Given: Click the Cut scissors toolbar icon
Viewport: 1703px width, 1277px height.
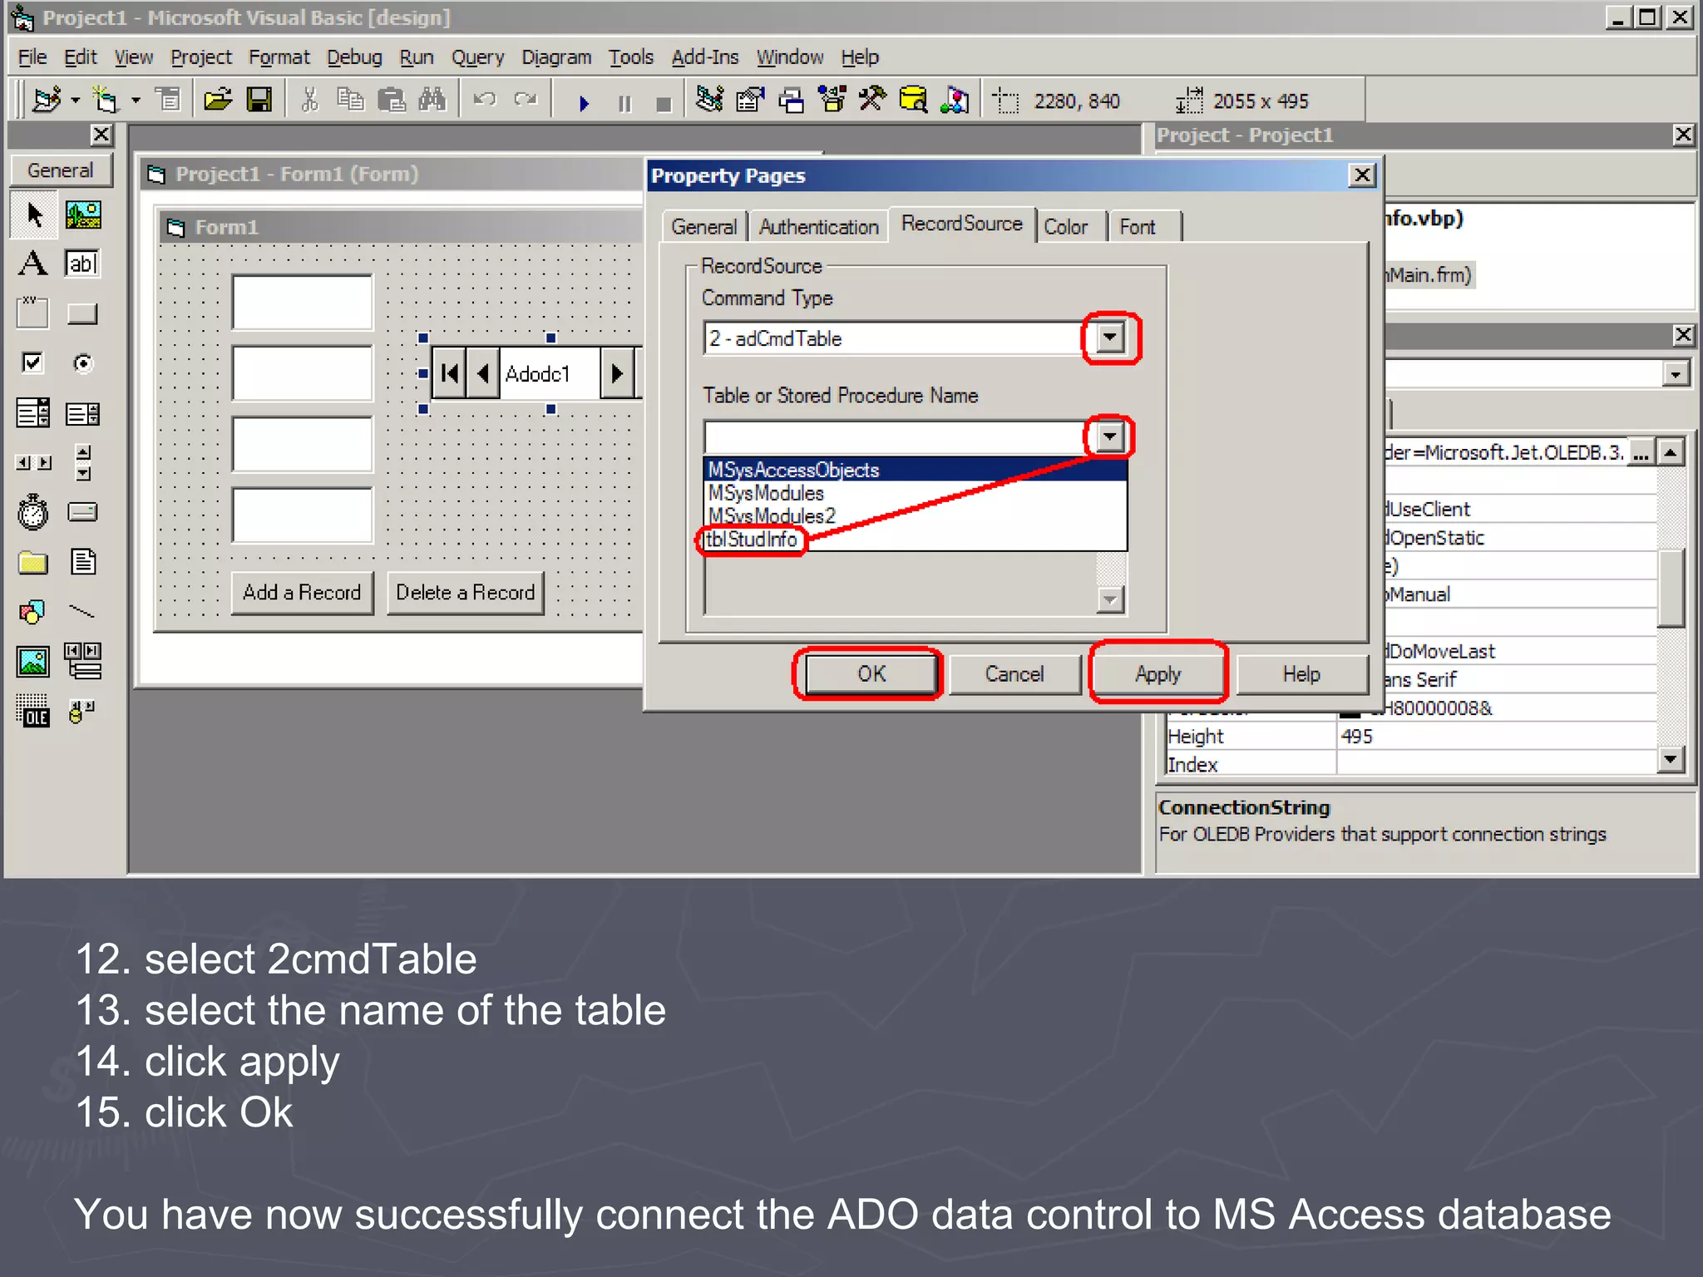Looking at the screenshot, I should click(309, 101).
